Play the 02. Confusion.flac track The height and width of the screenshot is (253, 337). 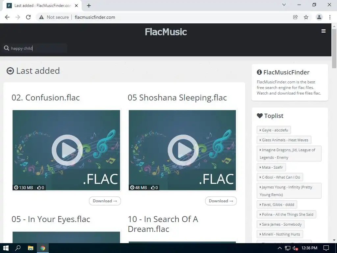point(67,150)
